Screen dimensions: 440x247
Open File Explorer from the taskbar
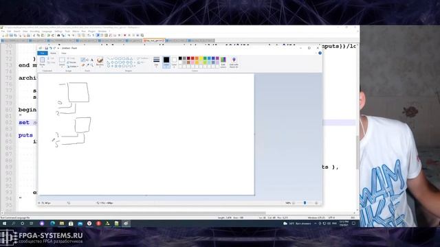[x=62, y=224]
